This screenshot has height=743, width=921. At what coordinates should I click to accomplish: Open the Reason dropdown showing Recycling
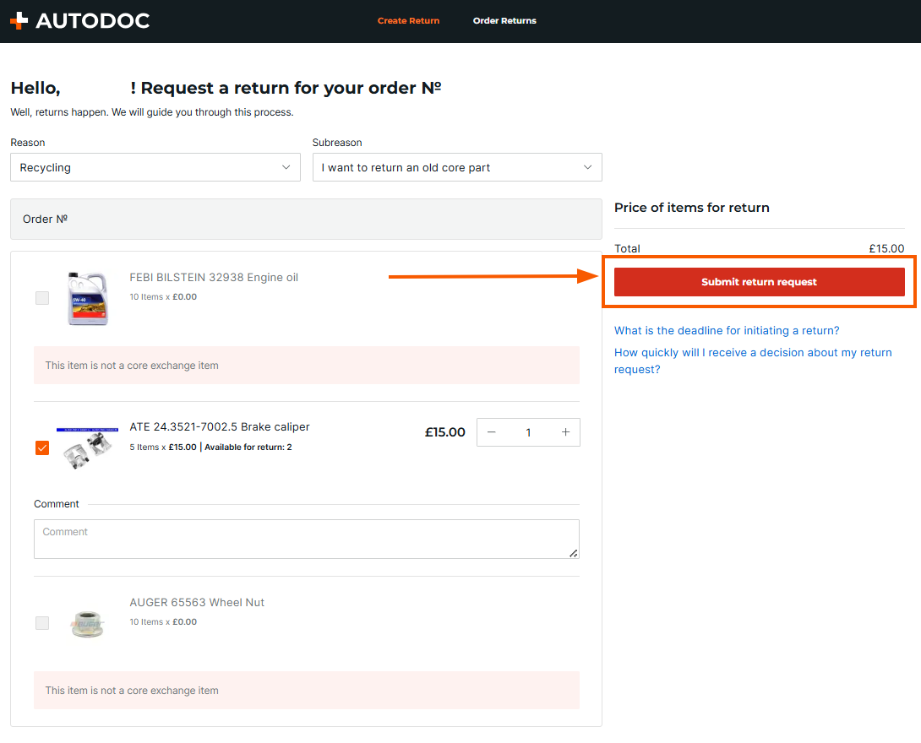click(x=155, y=167)
